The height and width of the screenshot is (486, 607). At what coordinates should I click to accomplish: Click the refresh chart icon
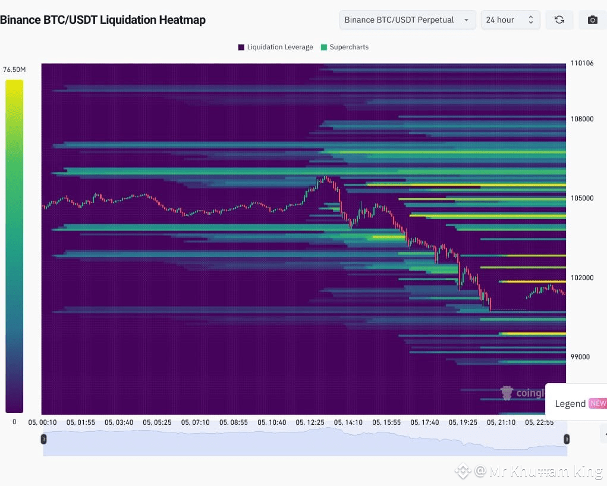[x=559, y=20]
